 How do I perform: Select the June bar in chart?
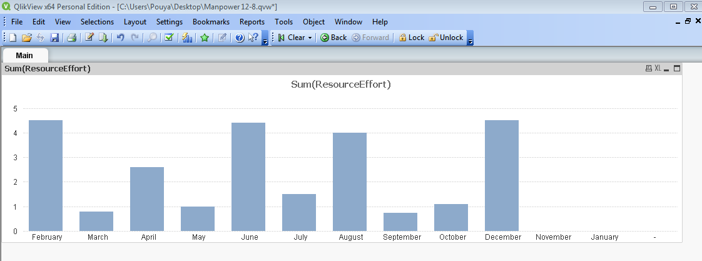248,177
